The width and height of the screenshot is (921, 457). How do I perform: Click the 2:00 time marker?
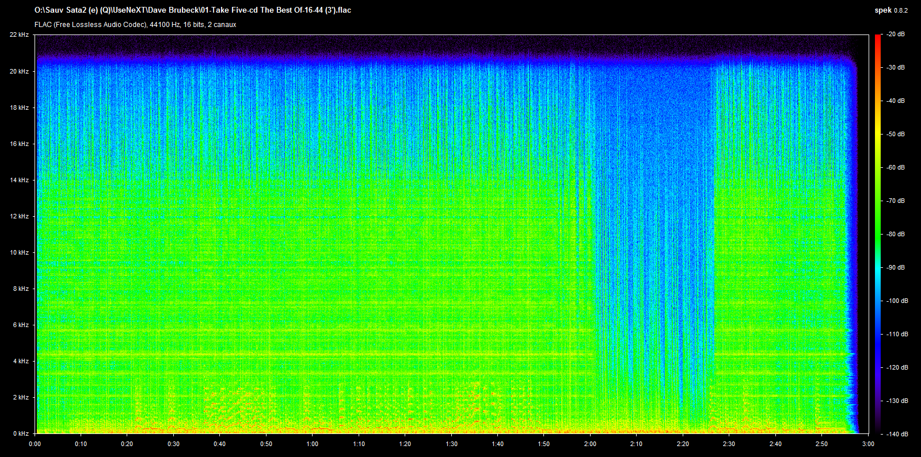pyautogui.click(x=590, y=444)
